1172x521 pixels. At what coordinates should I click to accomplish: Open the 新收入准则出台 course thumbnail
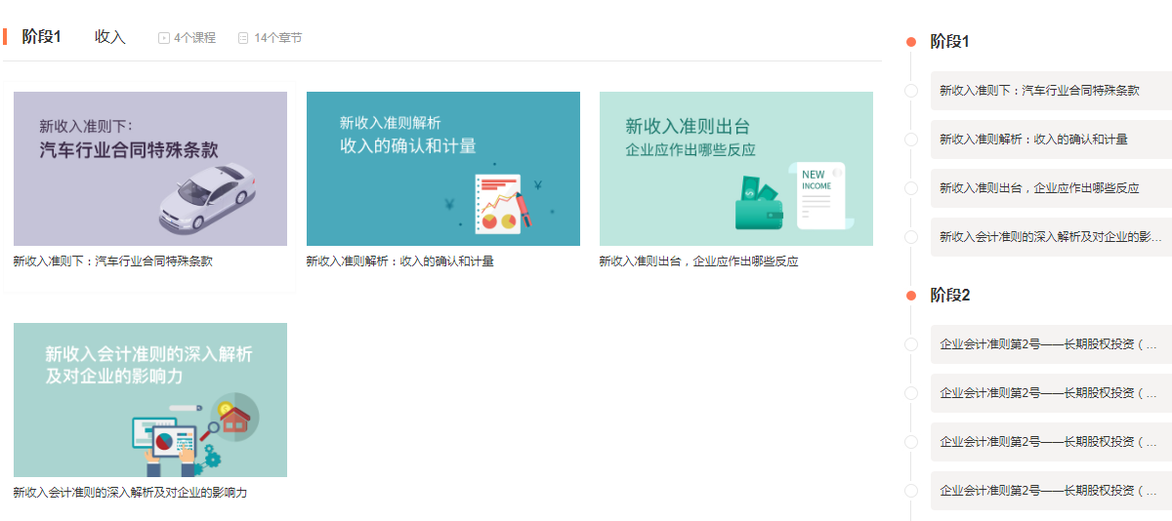[736, 168]
